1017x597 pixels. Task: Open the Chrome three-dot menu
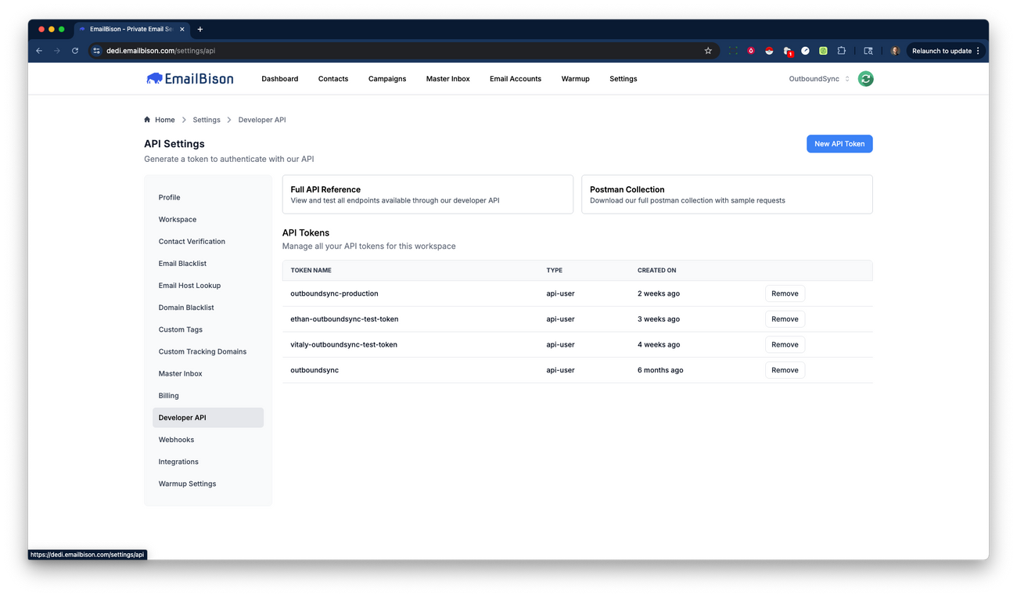(978, 50)
